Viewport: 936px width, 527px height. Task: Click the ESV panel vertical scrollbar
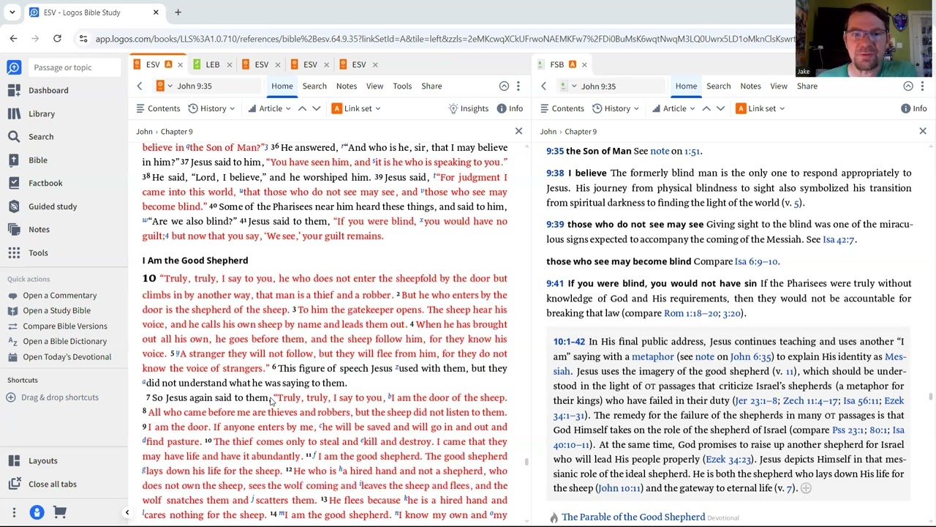526,462
